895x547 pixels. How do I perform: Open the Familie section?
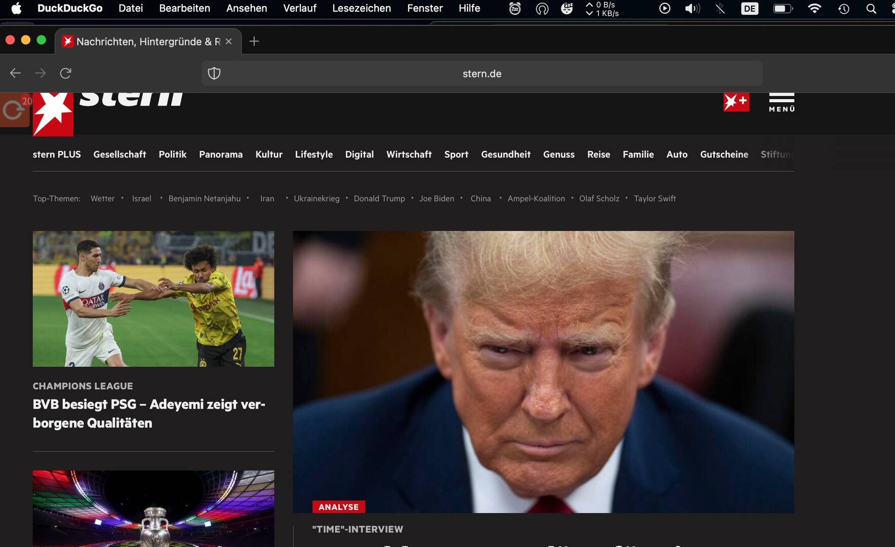[638, 154]
